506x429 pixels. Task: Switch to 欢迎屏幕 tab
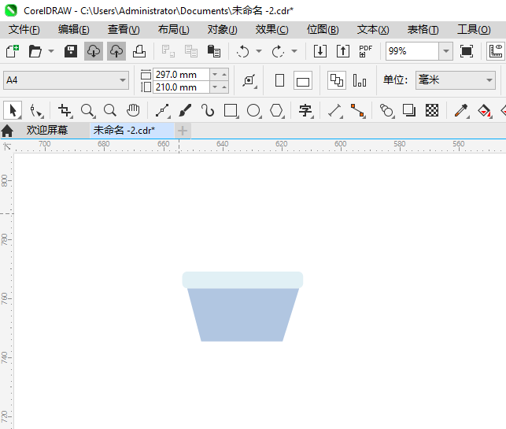coord(47,131)
